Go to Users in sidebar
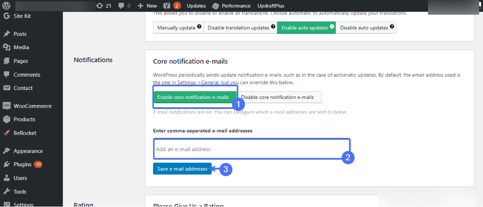Image resolution: width=483 pixels, height=207 pixels. pos(20,178)
